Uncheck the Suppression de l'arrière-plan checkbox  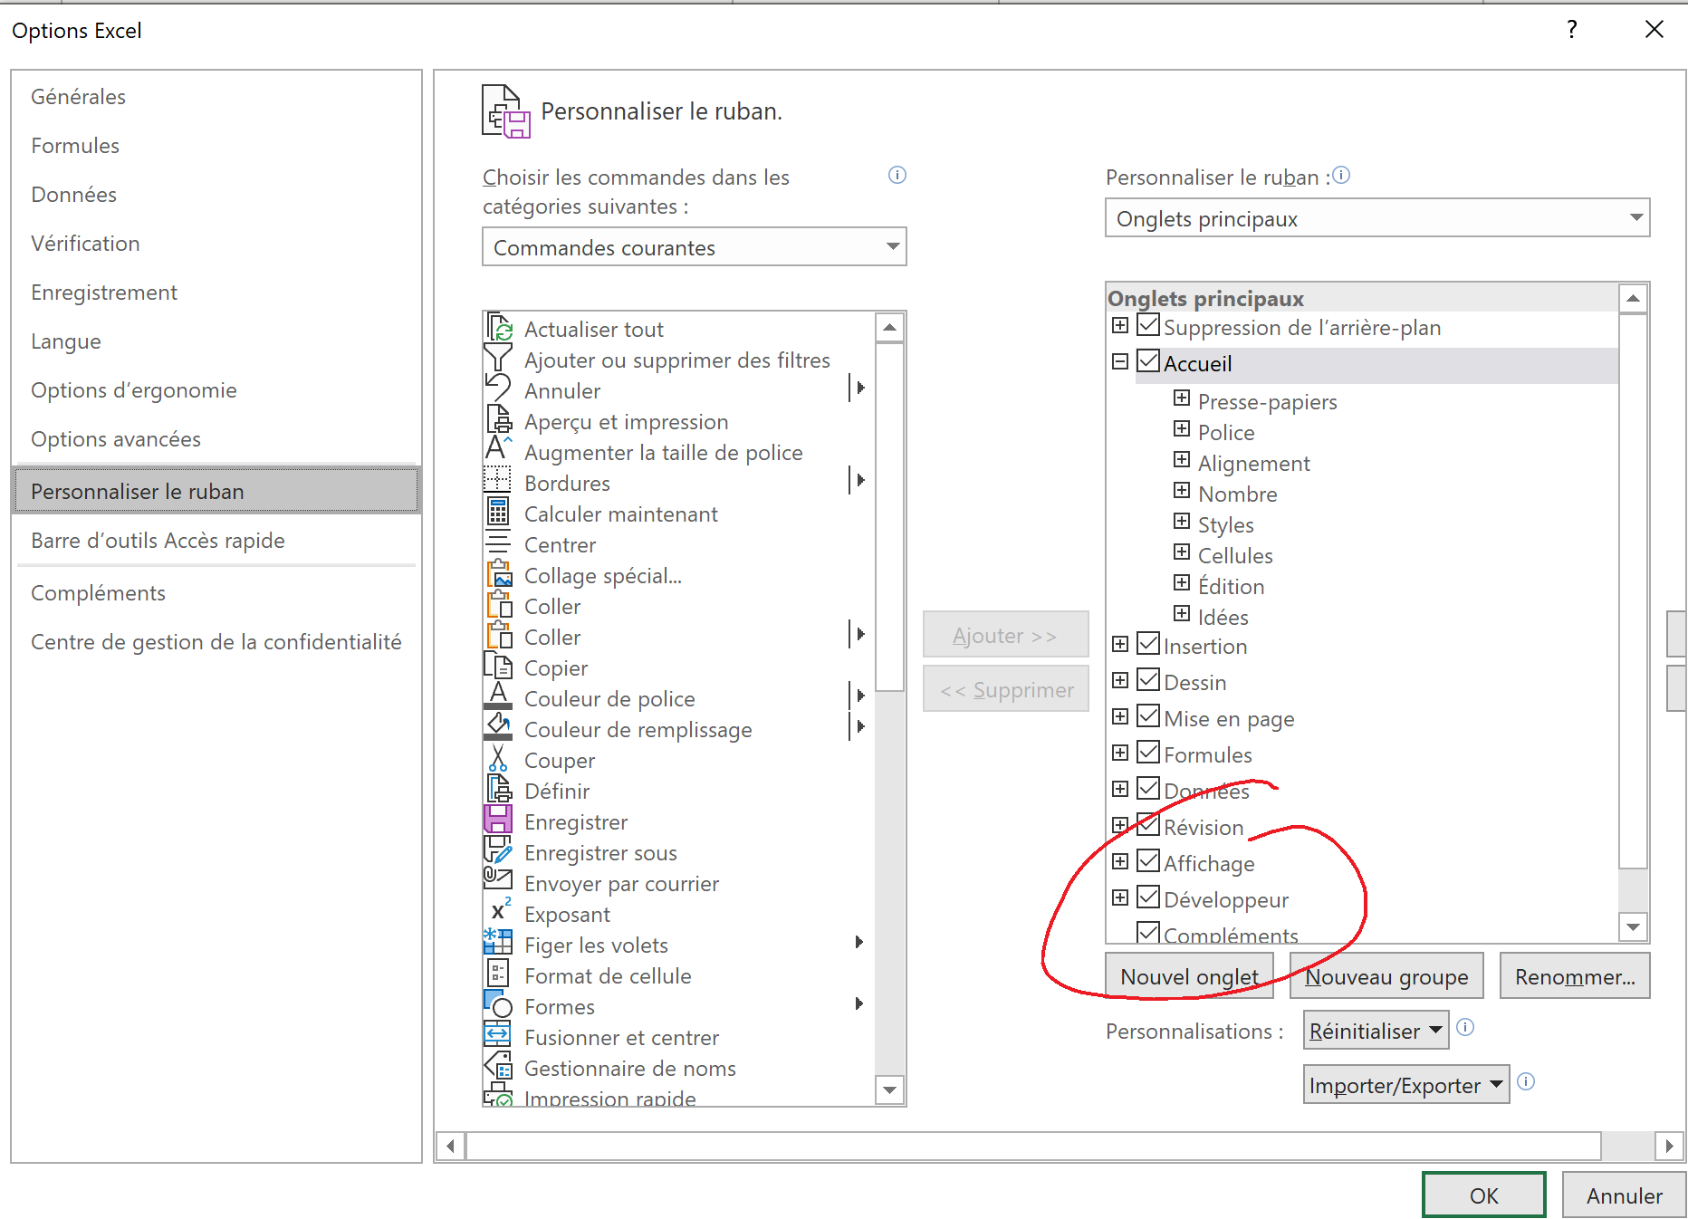1148,324
